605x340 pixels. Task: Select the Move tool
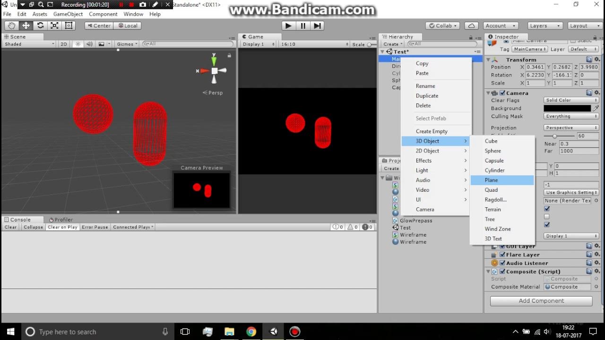tap(26, 25)
